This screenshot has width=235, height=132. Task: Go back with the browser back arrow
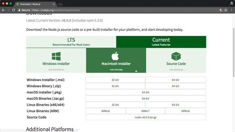(x=3, y=10)
